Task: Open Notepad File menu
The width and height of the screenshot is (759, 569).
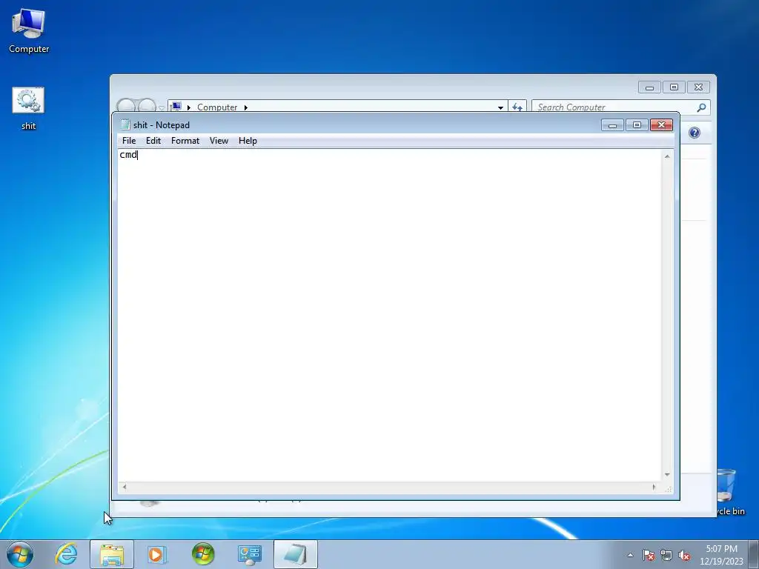Action: coord(129,141)
